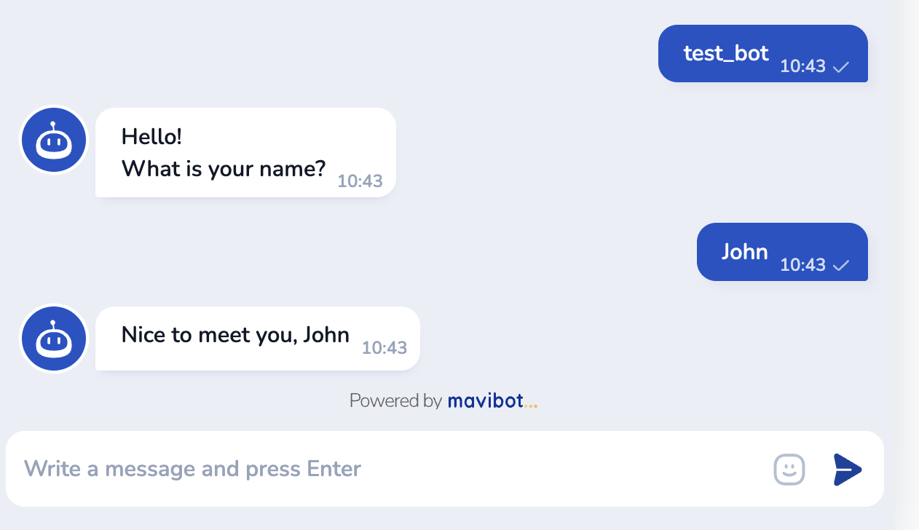Click the timestamp on the Nice to meet you message

click(384, 348)
